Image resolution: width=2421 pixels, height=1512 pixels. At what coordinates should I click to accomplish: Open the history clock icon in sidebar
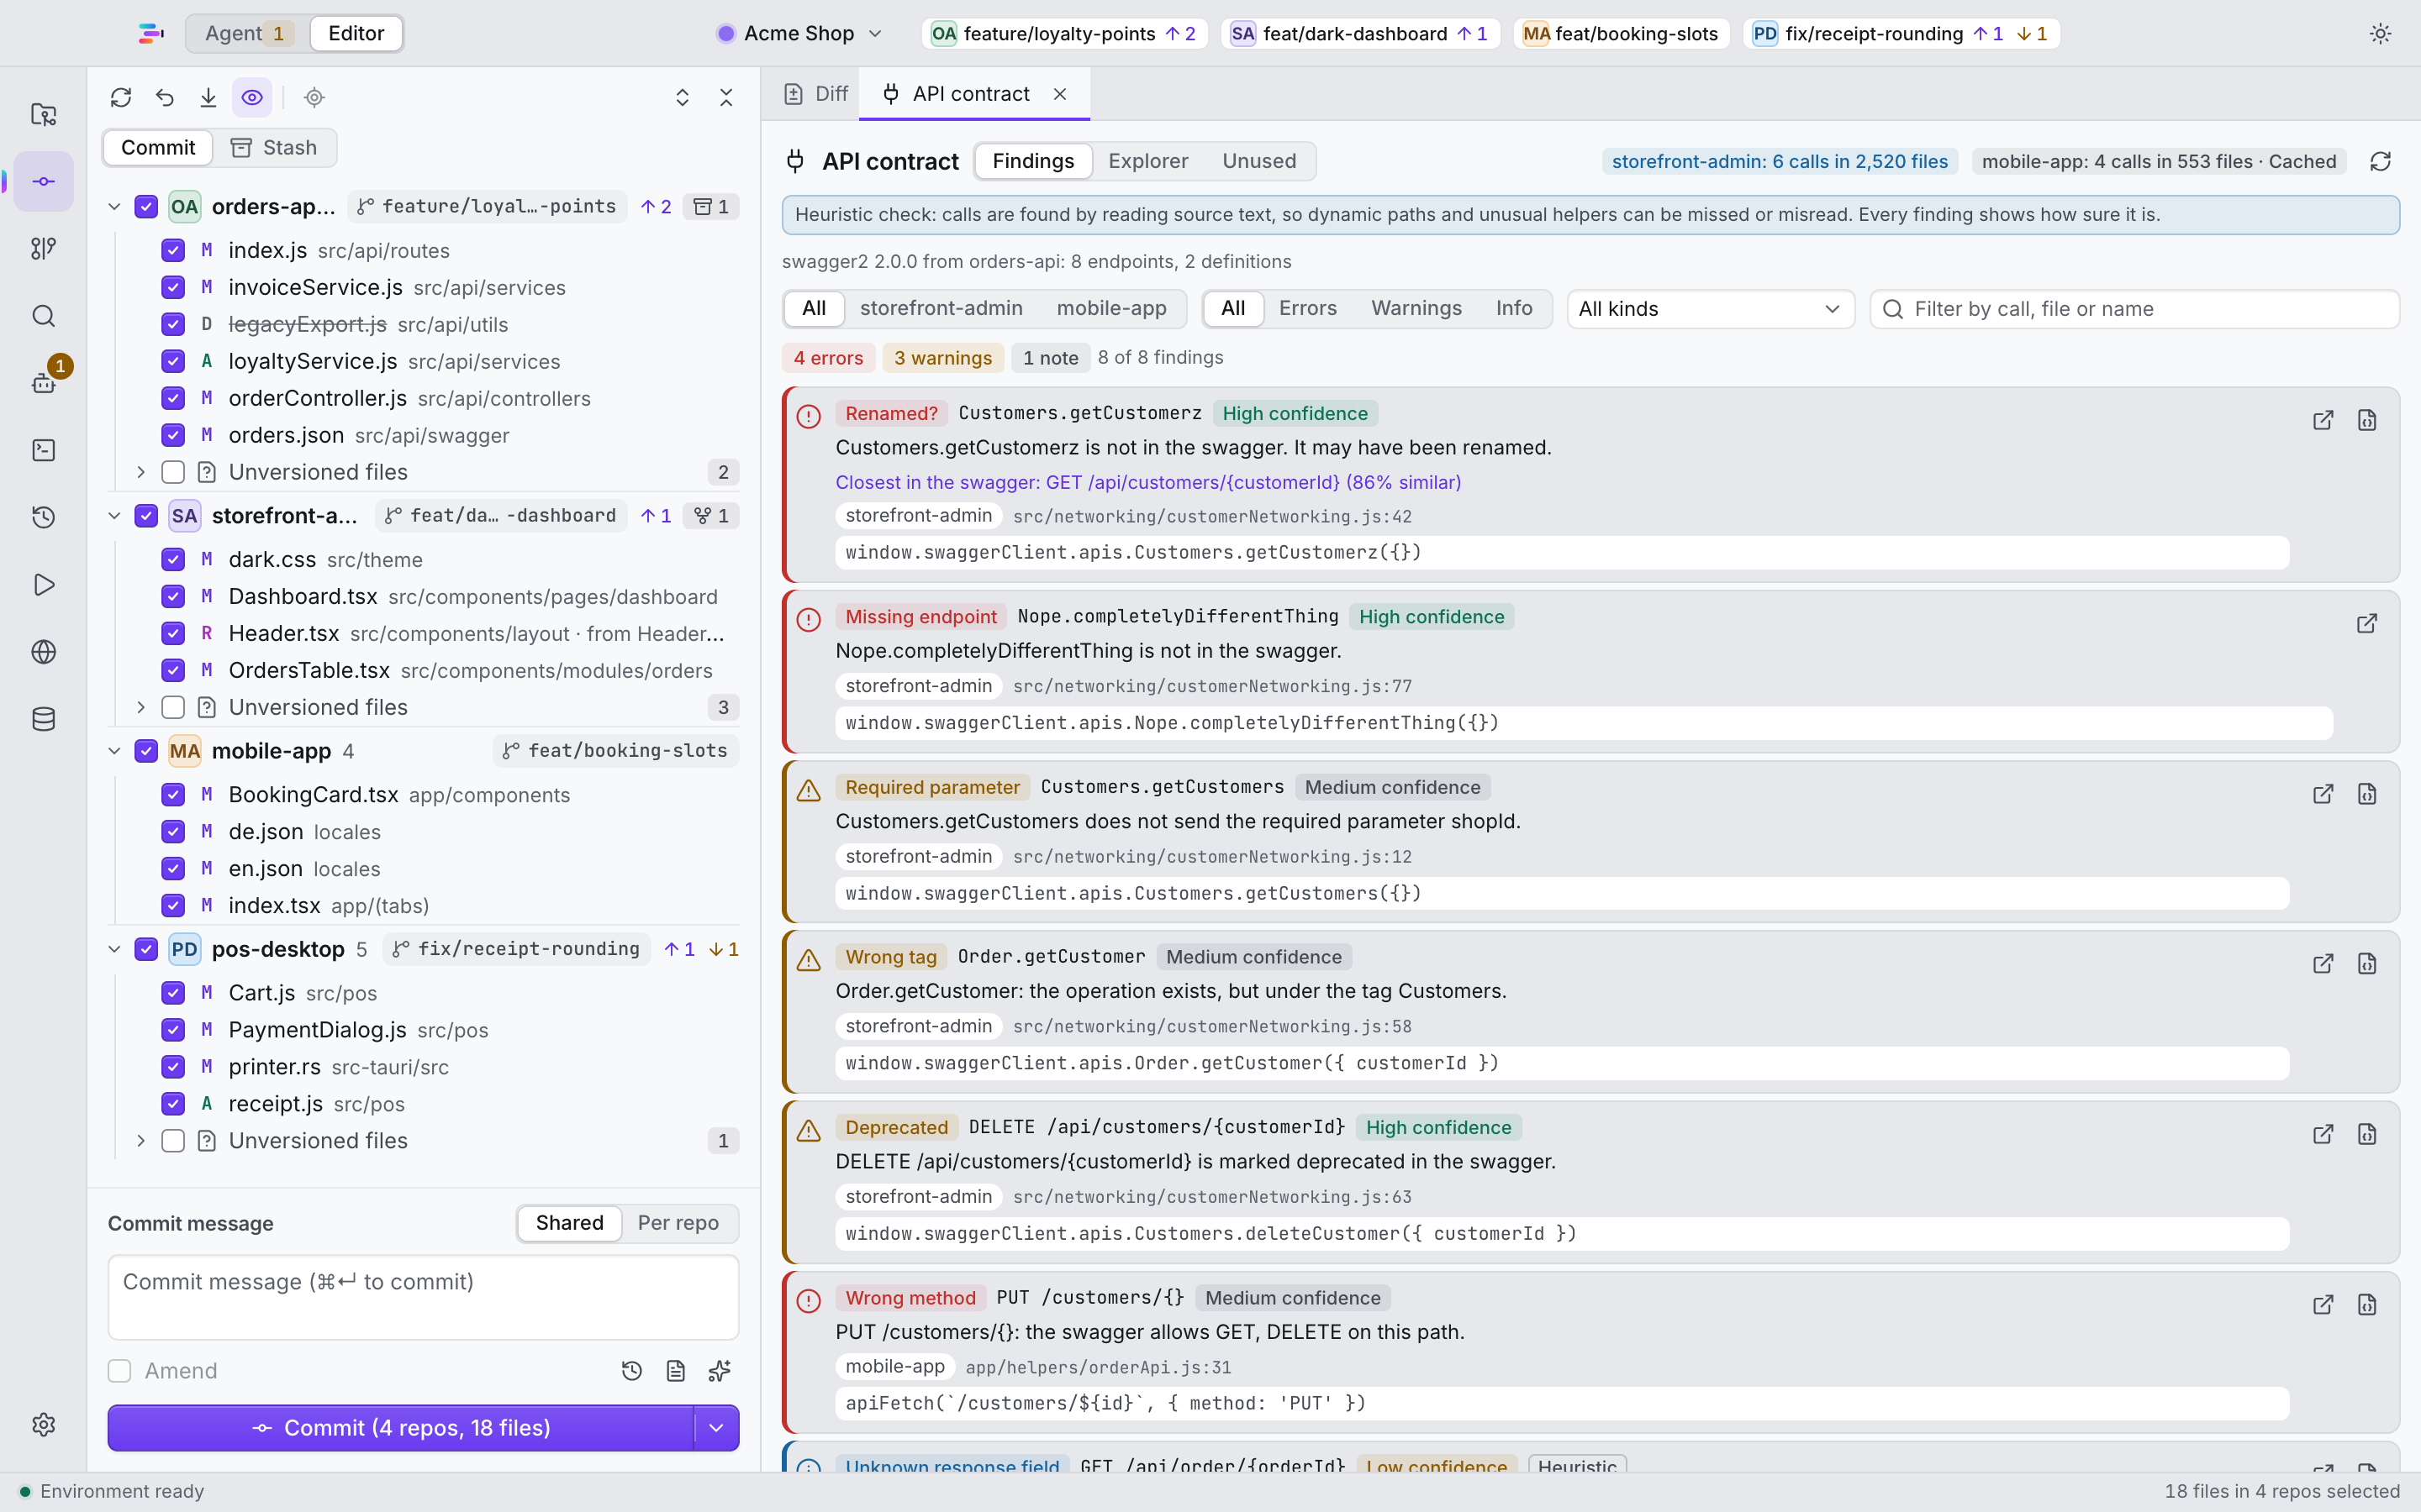point(43,517)
